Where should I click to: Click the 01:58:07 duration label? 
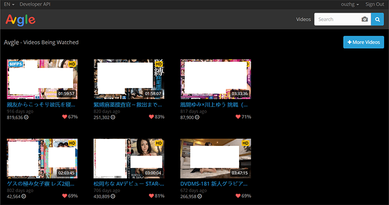(153, 94)
